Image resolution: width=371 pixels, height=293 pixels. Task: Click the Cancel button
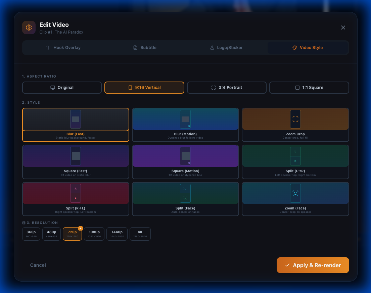coord(38,265)
